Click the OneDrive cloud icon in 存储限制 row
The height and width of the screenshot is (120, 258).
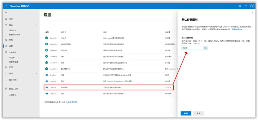pyautogui.click(x=47, y=88)
